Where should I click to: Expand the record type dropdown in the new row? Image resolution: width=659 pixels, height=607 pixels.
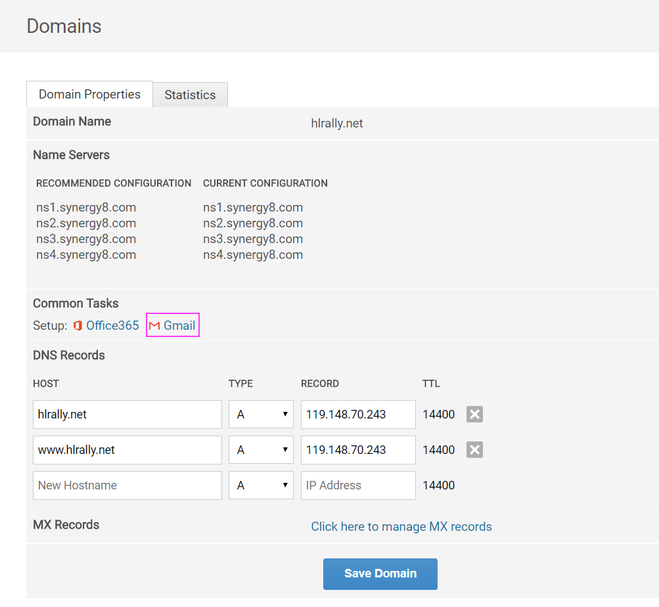tap(261, 485)
